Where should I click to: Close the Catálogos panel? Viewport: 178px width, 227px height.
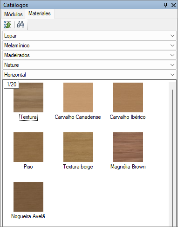173,5
